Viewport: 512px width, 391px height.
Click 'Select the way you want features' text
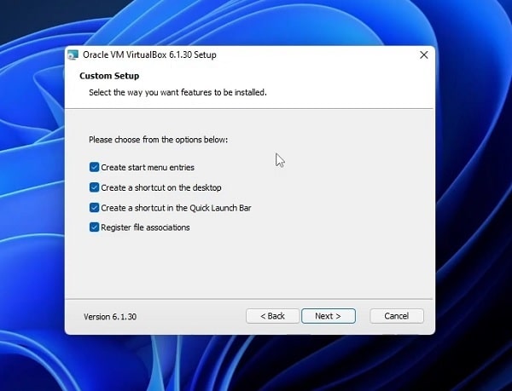(178, 93)
